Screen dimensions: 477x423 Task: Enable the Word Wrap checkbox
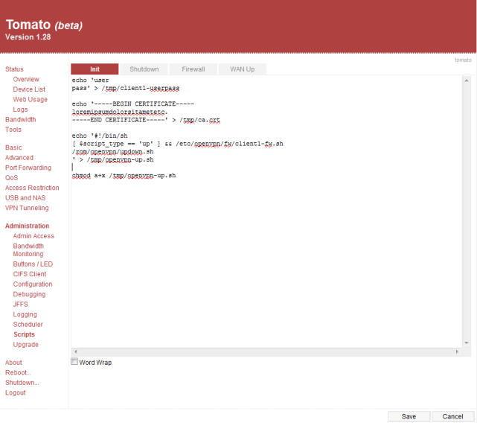pos(74,361)
